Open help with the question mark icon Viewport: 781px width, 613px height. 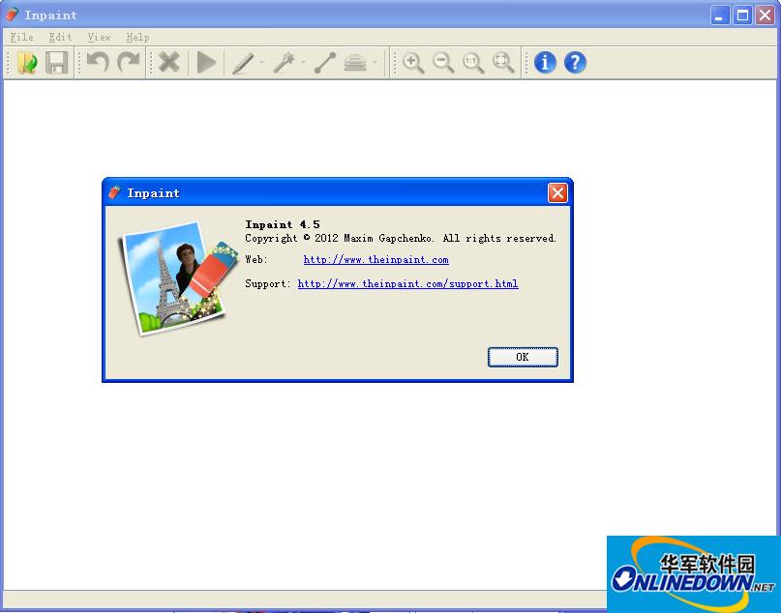point(575,63)
